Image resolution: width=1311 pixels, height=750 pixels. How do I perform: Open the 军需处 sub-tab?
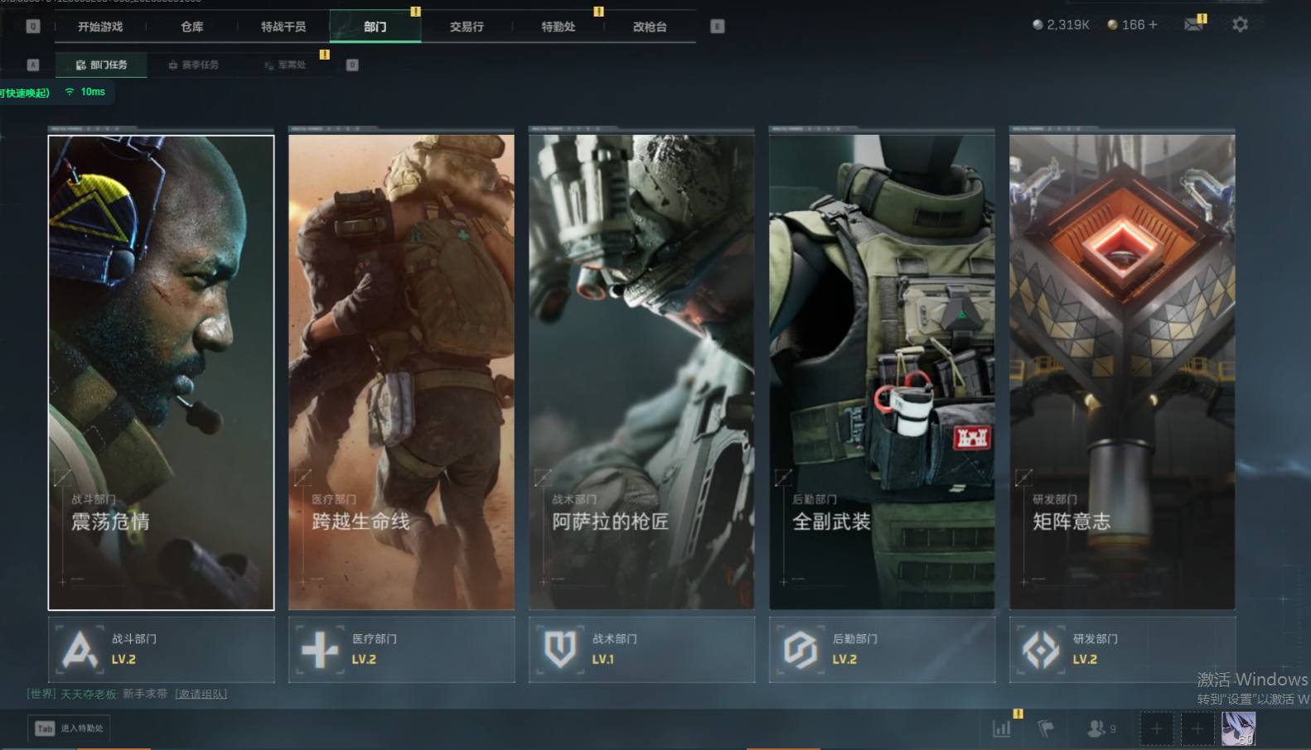(x=285, y=65)
